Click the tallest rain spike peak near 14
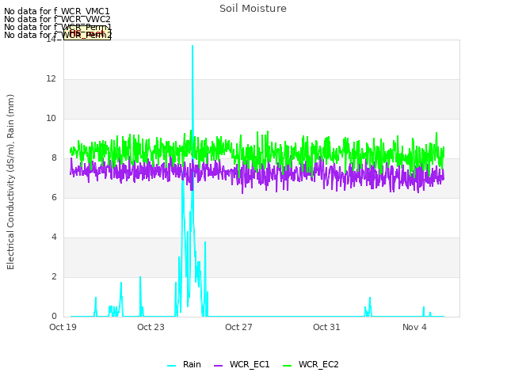The height and width of the screenshot is (380, 507). [193, 46]
